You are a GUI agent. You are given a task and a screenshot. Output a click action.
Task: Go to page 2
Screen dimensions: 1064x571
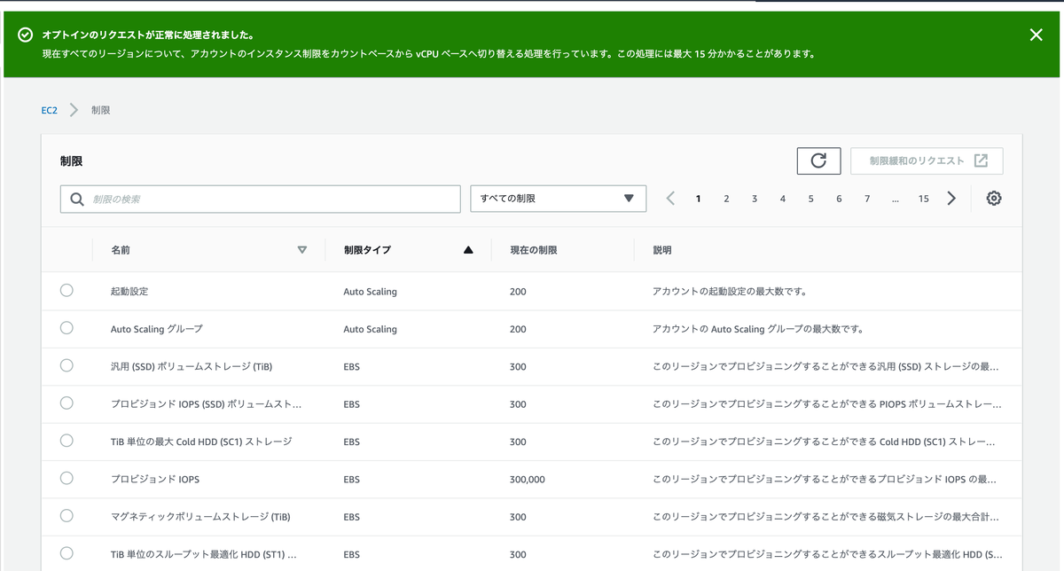[x=726, y=199]
